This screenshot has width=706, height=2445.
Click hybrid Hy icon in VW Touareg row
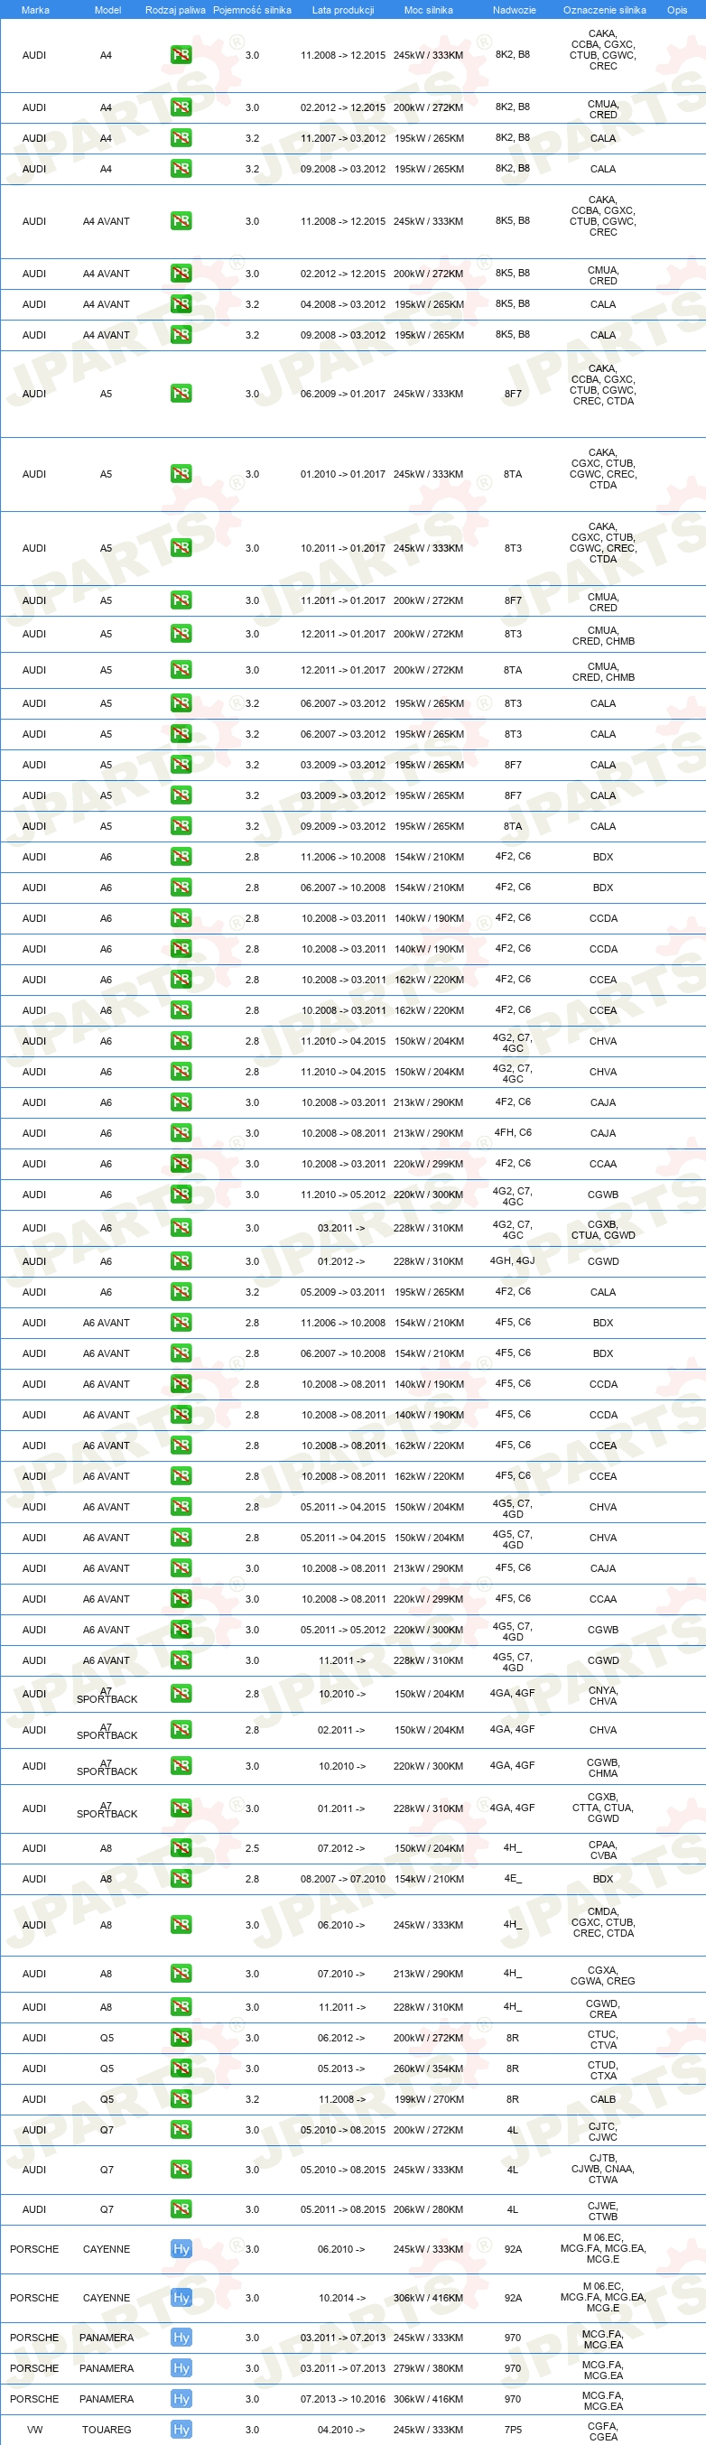click(x=181, y=2429)
